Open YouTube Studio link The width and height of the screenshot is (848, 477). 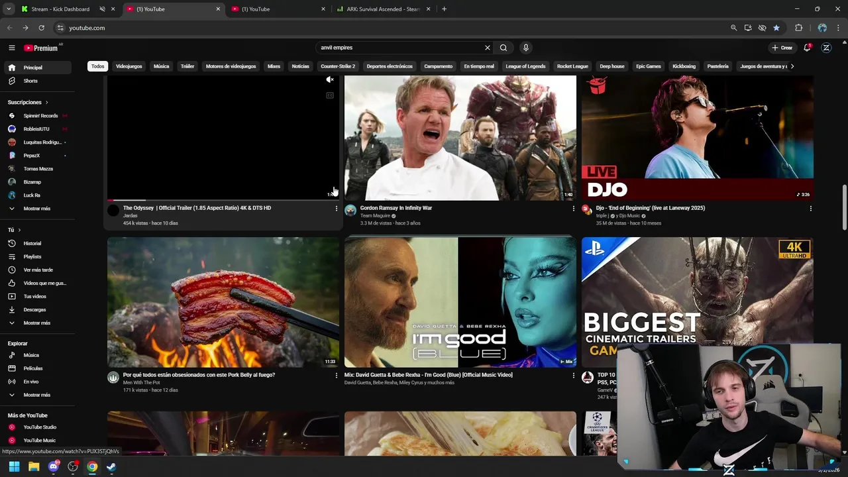(x=37, y=427)
